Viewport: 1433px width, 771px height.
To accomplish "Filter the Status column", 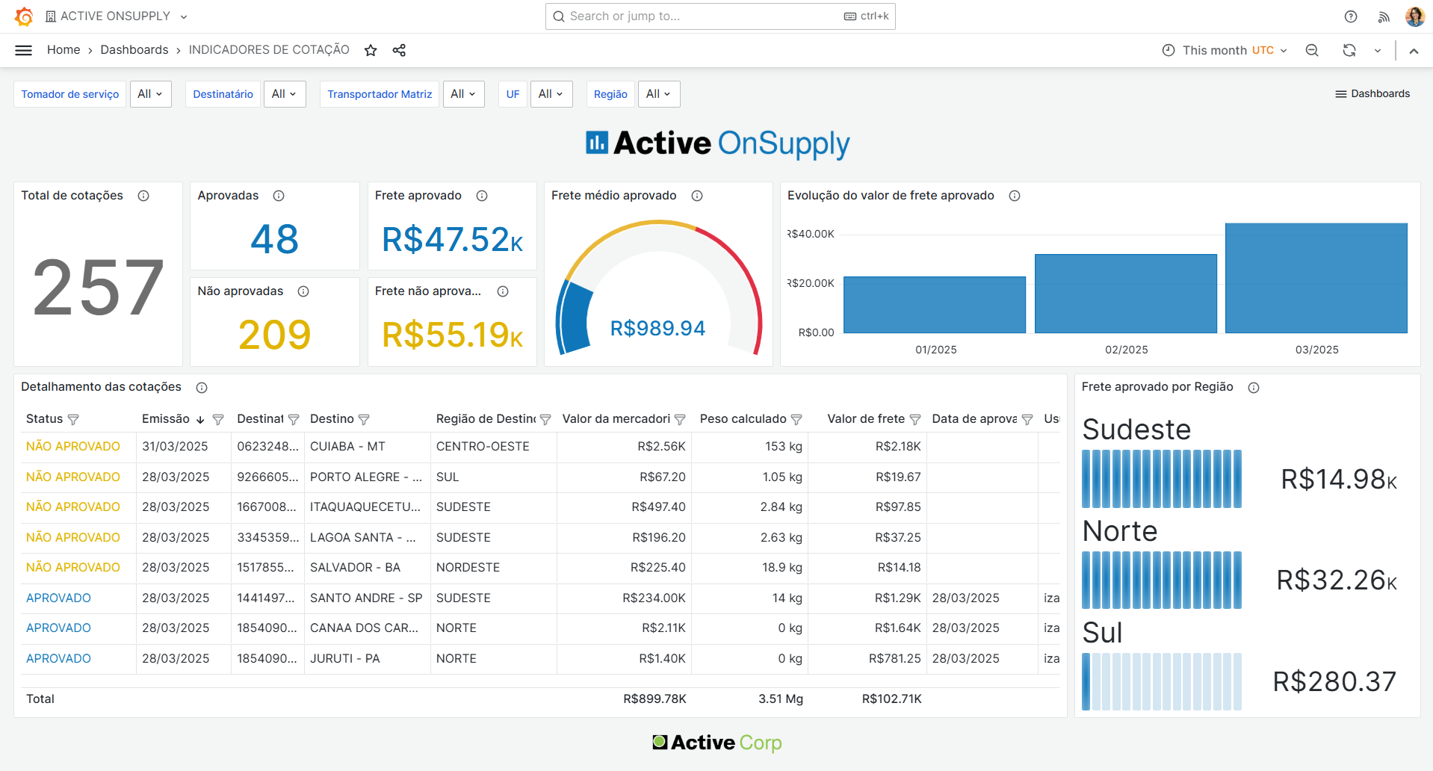I will click(73, 420).
